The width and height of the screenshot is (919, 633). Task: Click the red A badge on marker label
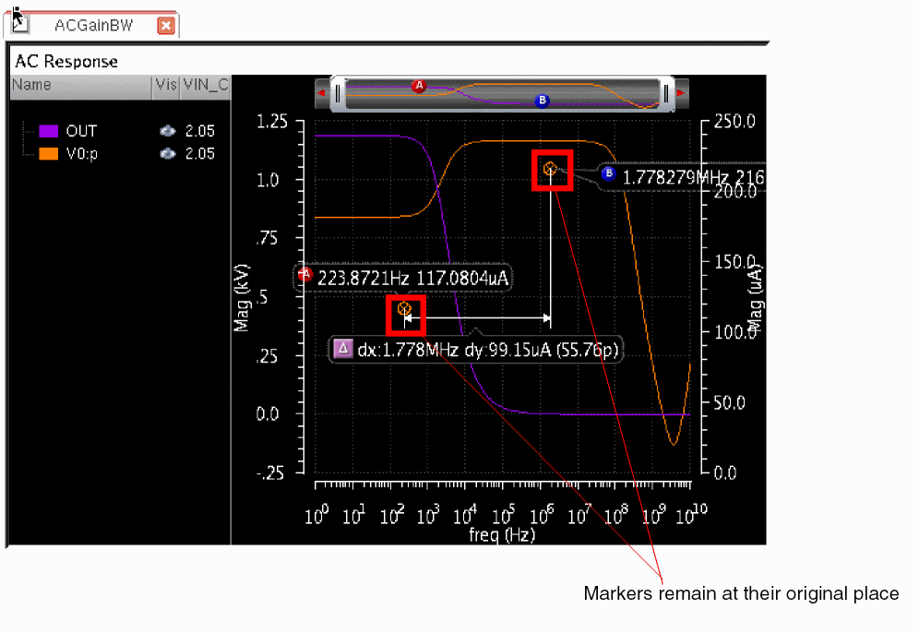click(x=305, y=274)
